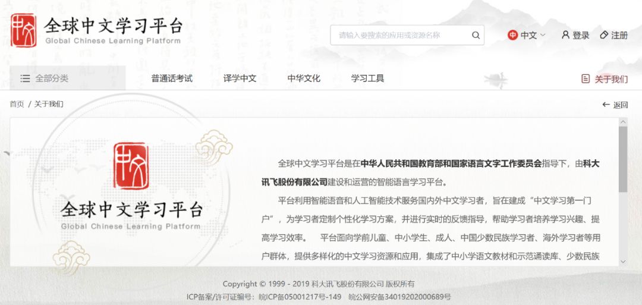The height and width of the screenshot is (305, 642).
Task: Click the red seal logo in header
Action: click(x=23, y=30)
